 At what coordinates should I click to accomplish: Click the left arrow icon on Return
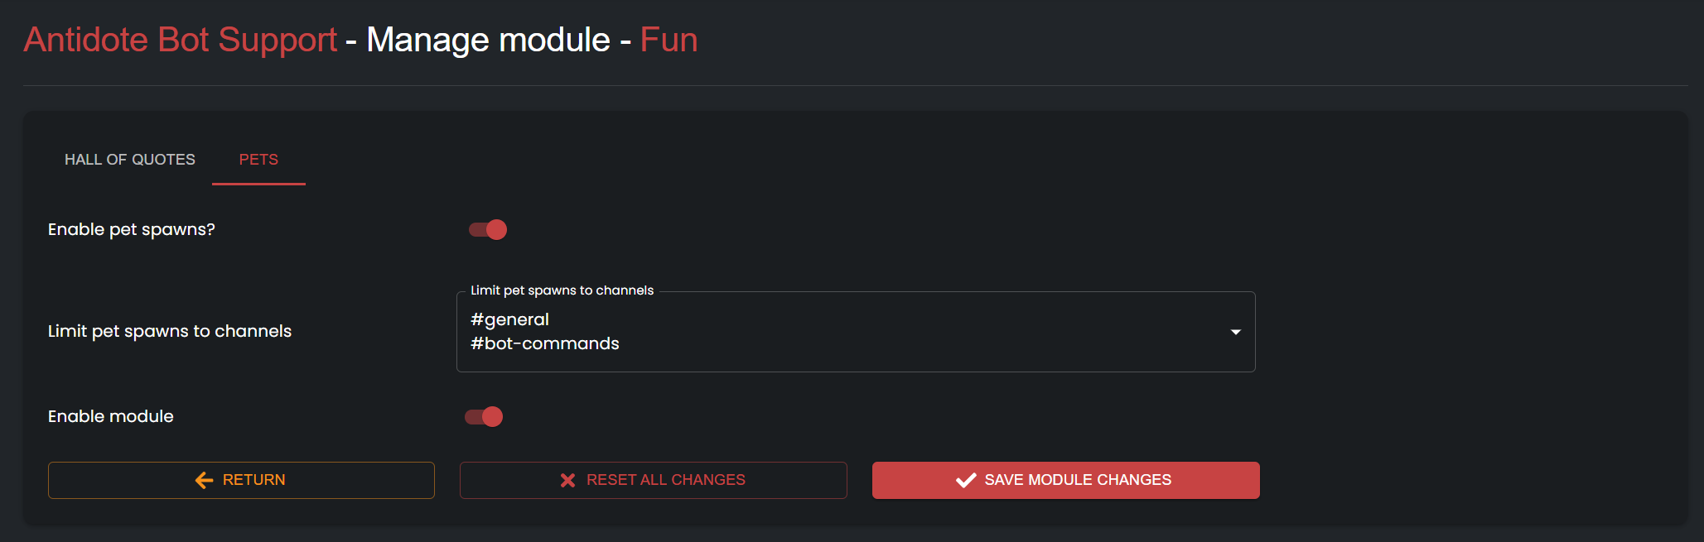204,480
